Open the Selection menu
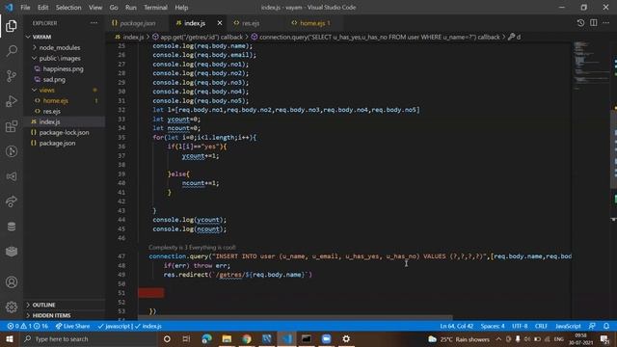617x347 pixels. 68,8
